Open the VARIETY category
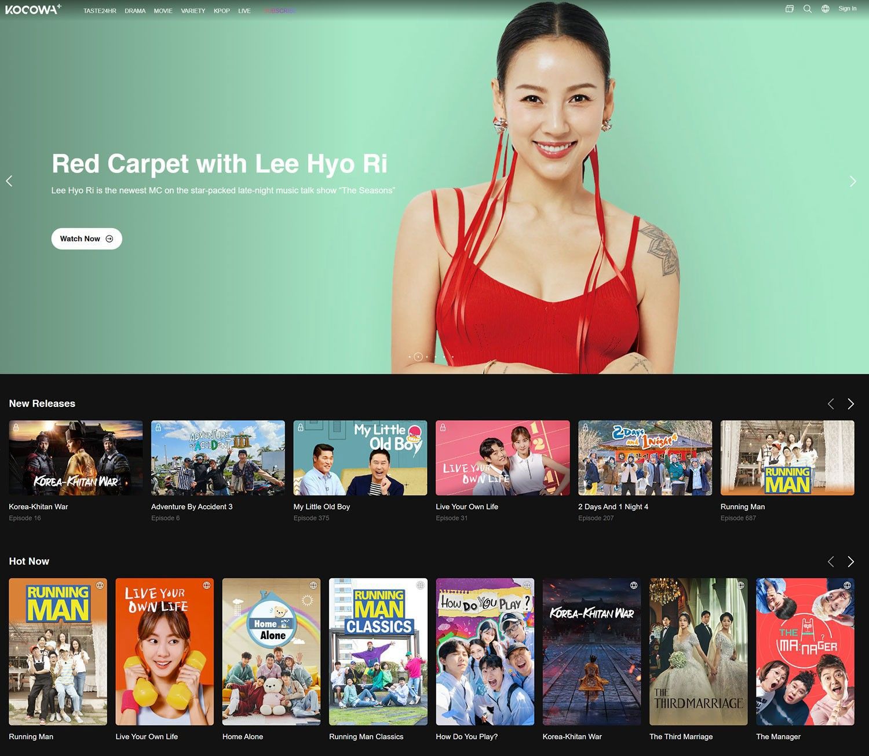Screen dimensions: 869x756 pos(193,11)
